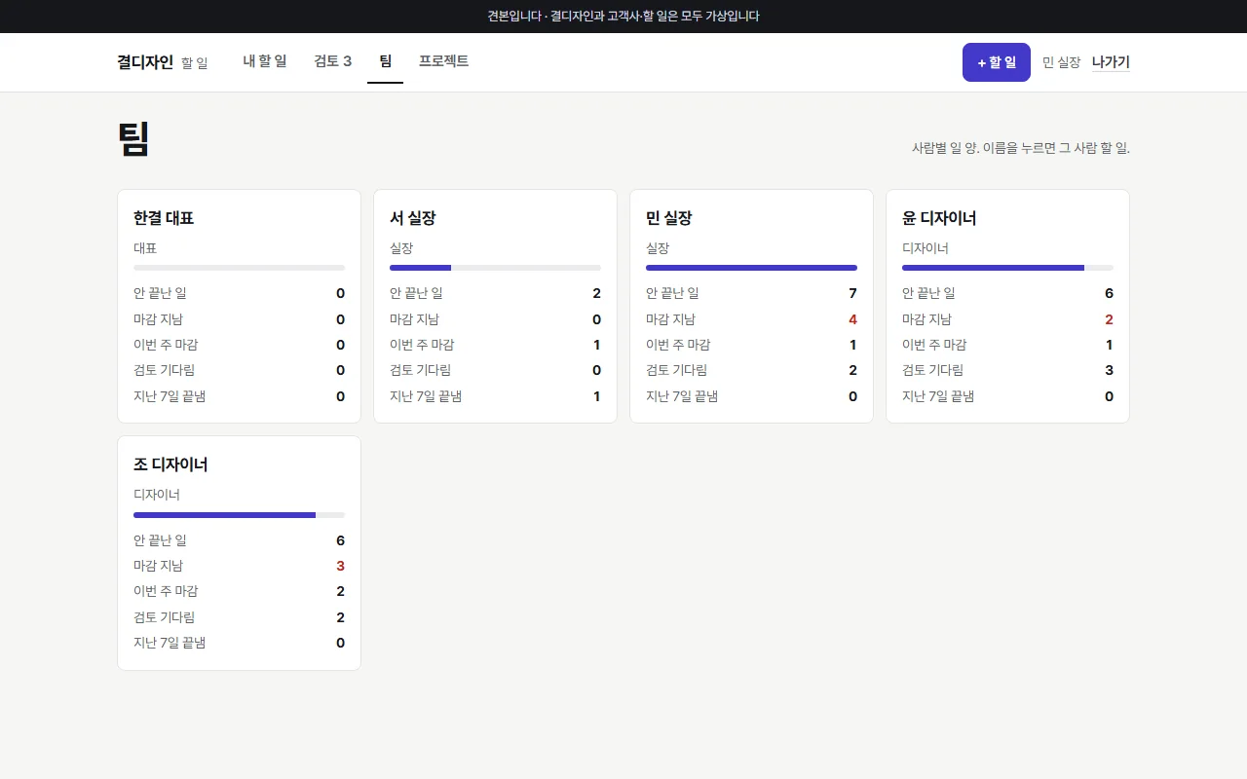Image resolution: width=1247 pixels, height=779 pixels.
Task: Click 안 끝난 일 label in 서 실장 card
Action: click(416, 293)
